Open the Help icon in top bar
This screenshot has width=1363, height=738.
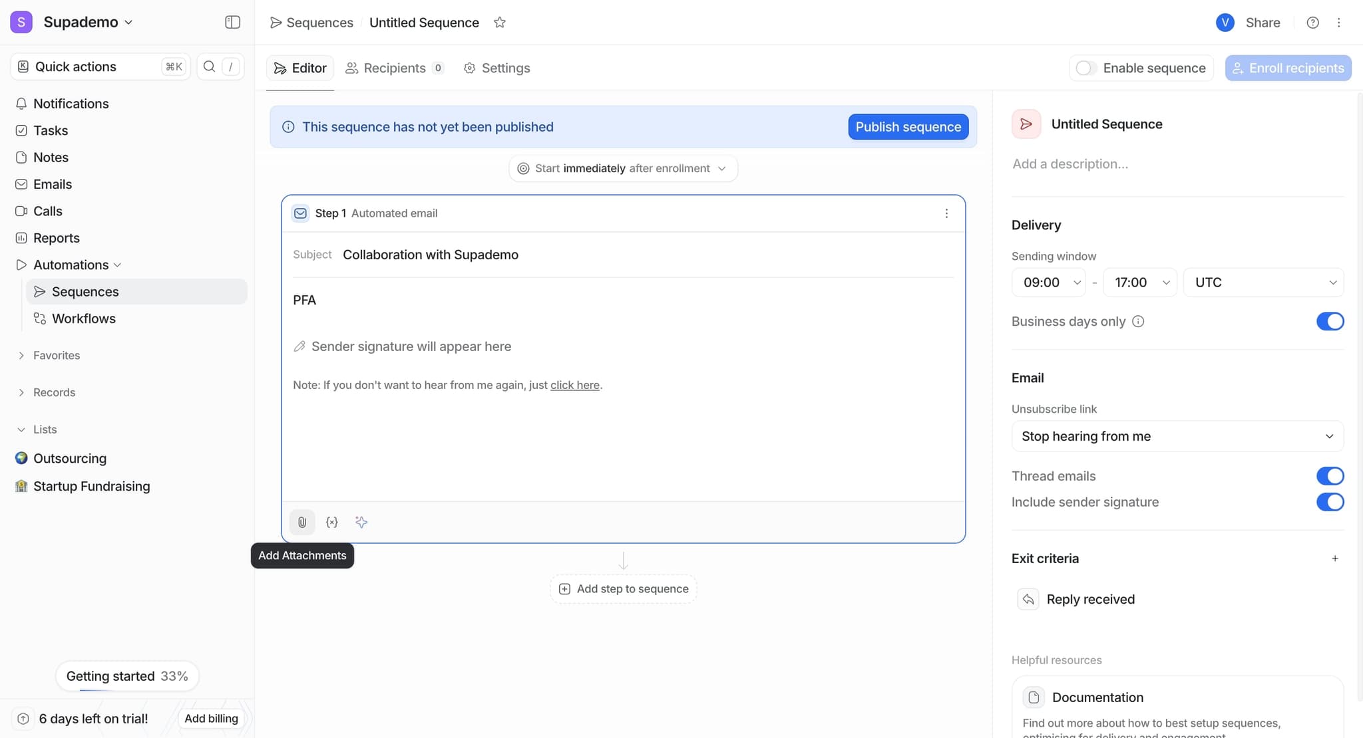point(1312,22)
